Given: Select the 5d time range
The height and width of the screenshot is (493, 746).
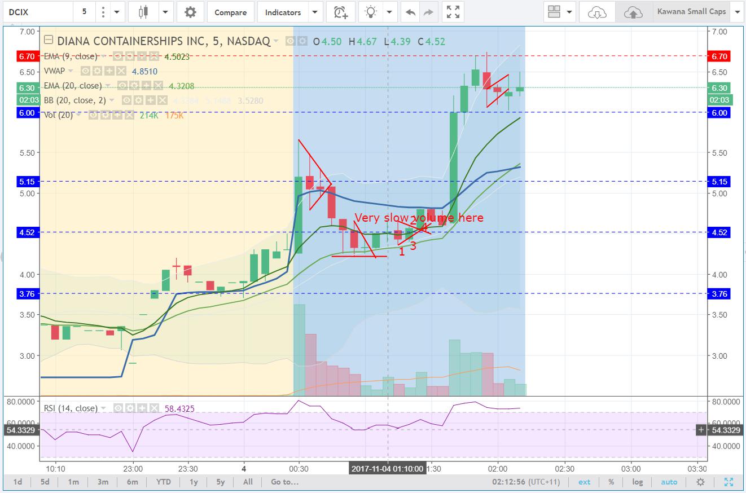Looking at the screenshot, I should pos(45,482).
